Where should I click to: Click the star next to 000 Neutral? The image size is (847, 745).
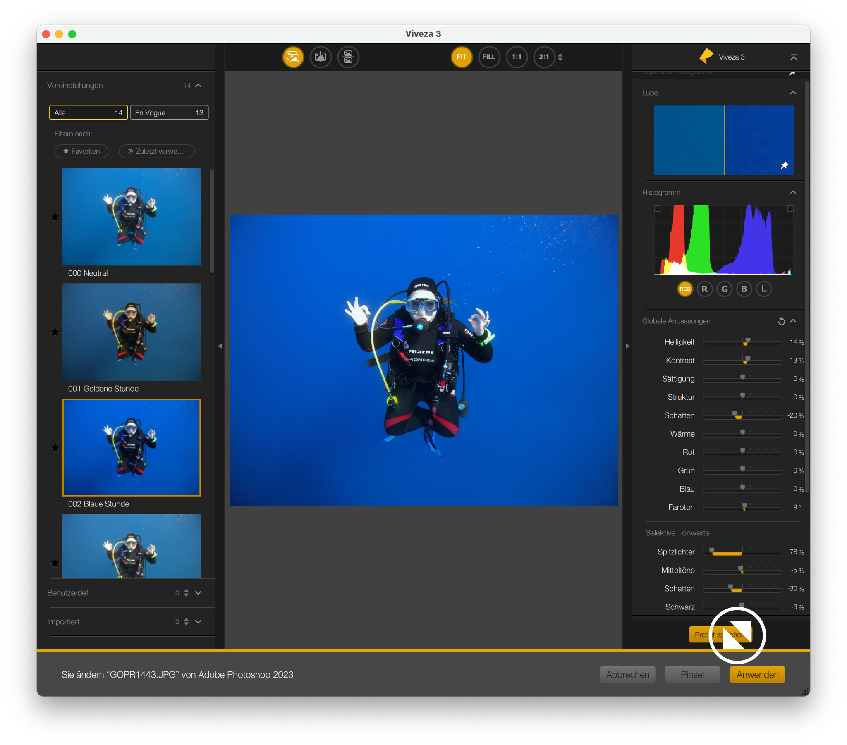tap(55, 217)
